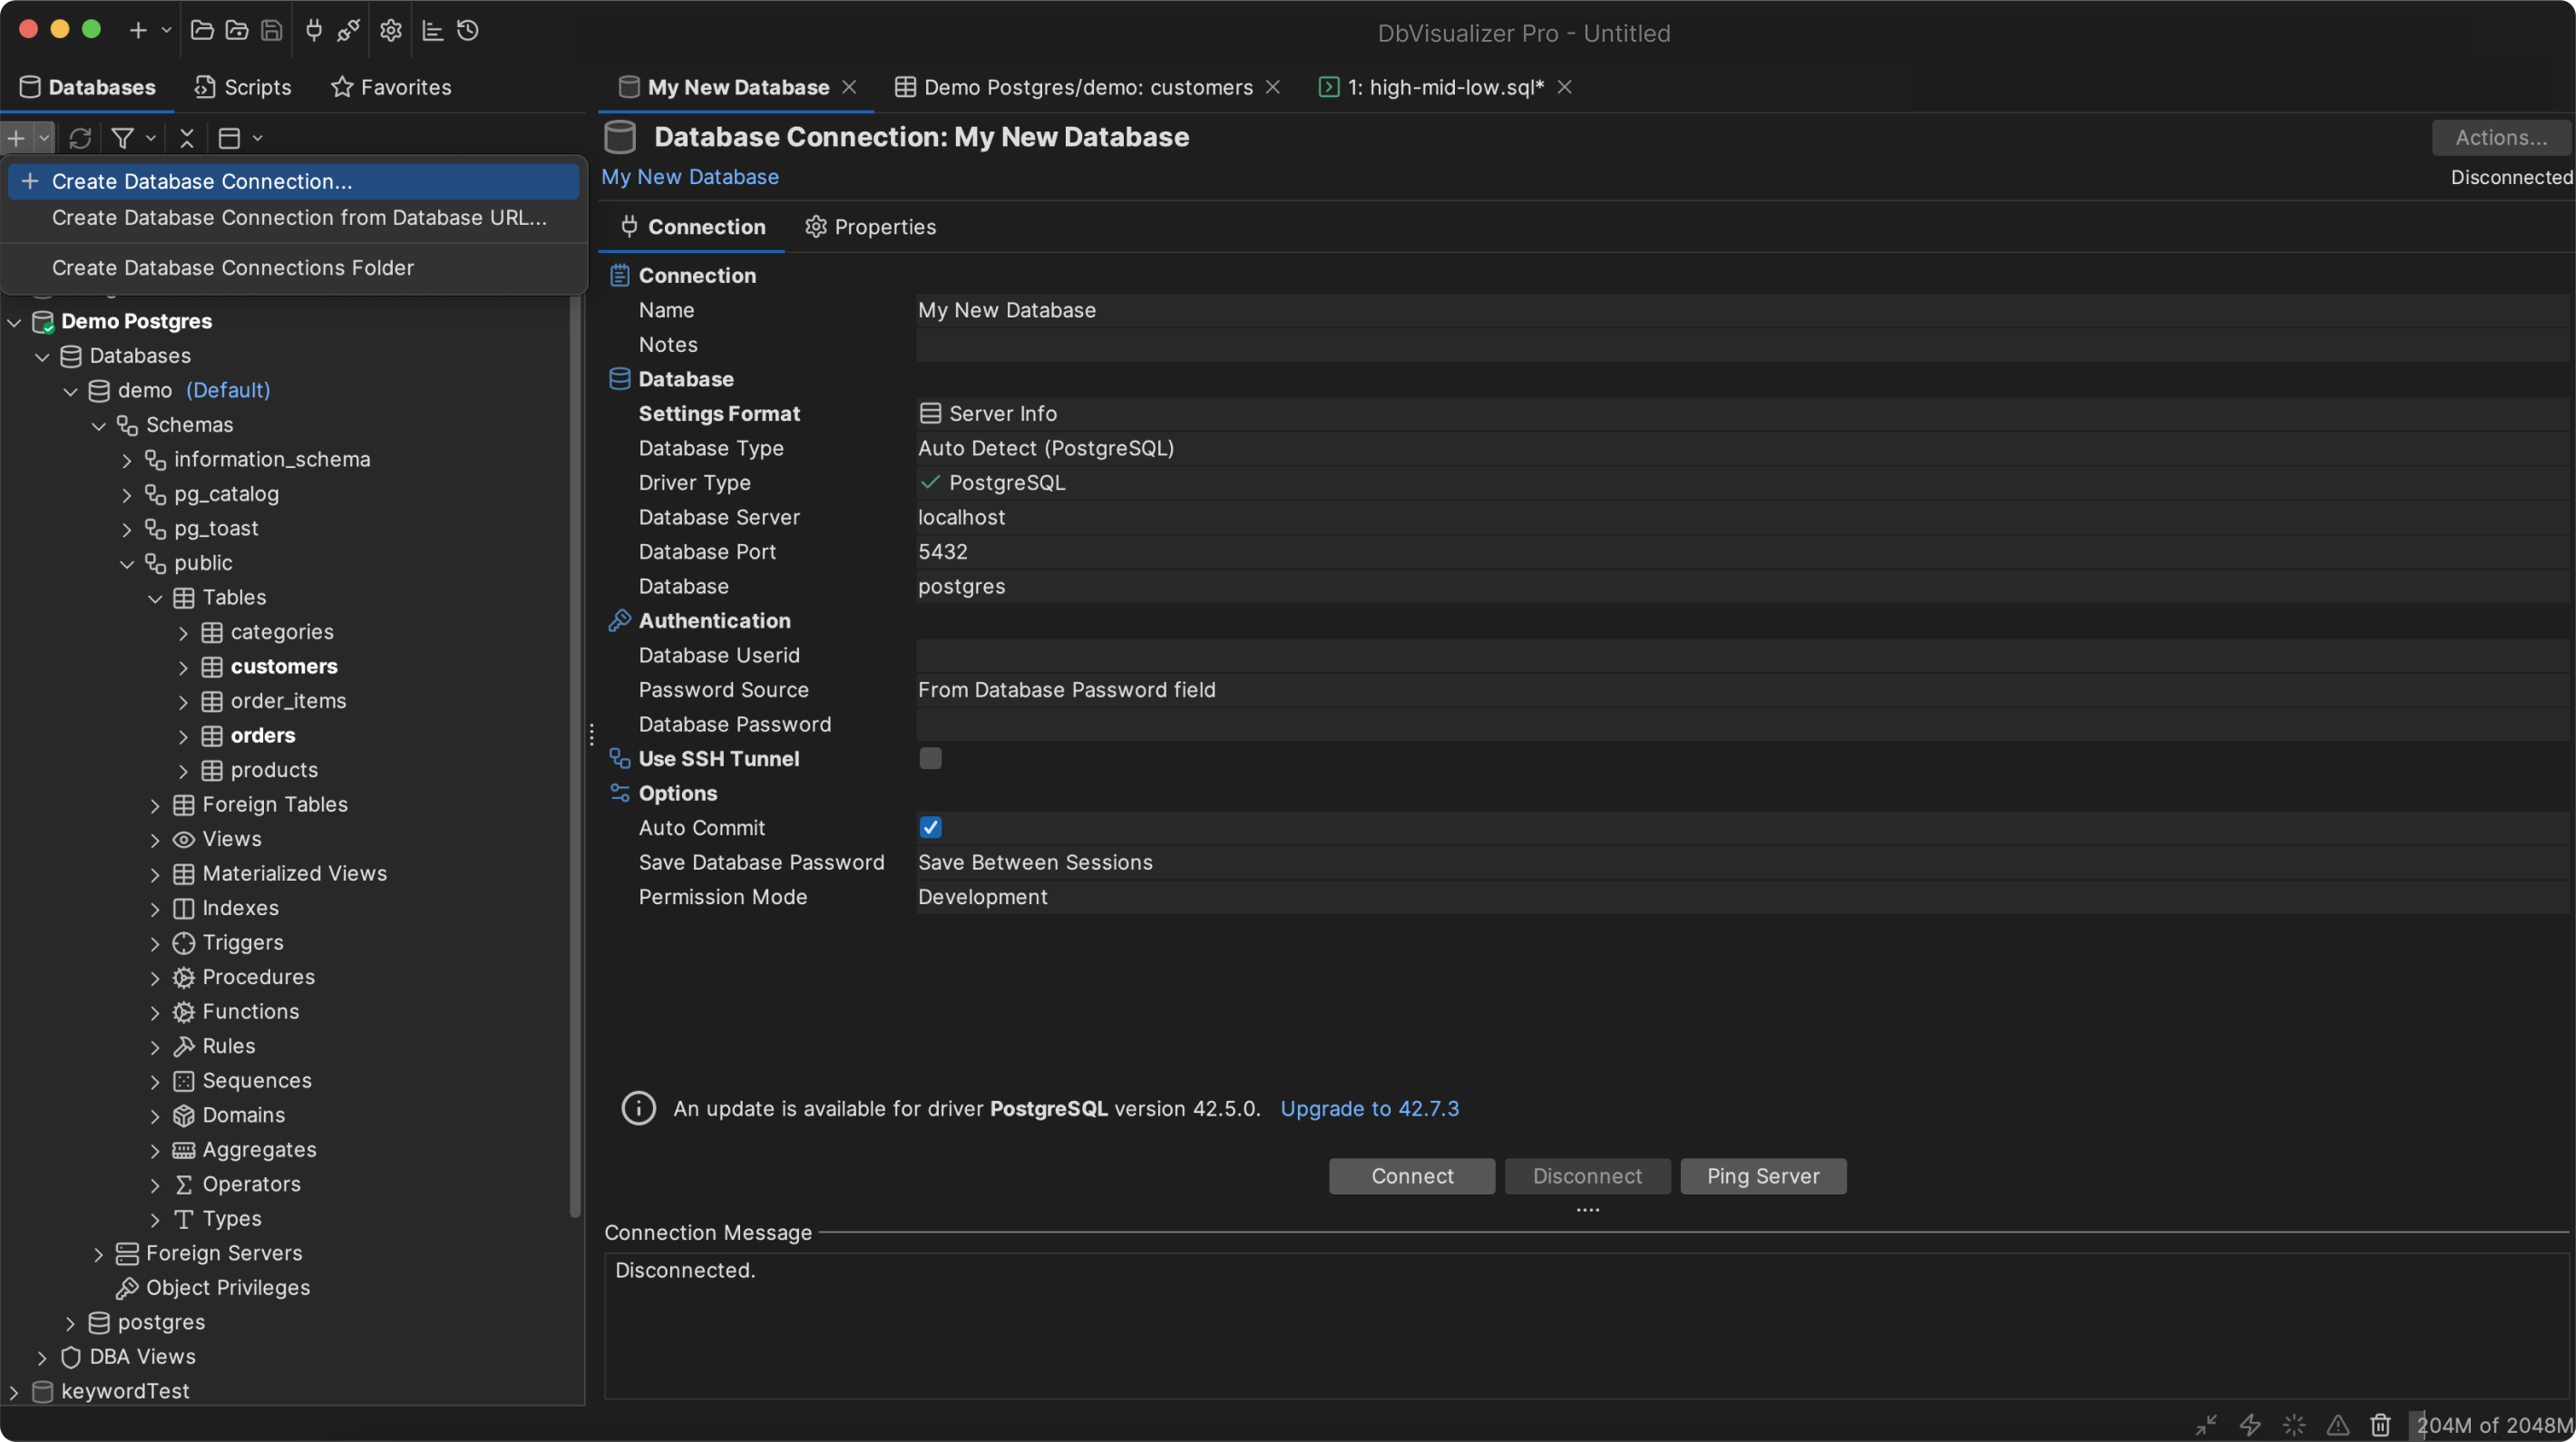The width and height of the screenshot is (2576, 1442).
Task: Click the warning triangle in the status bar
Action: point(2338,1425)
